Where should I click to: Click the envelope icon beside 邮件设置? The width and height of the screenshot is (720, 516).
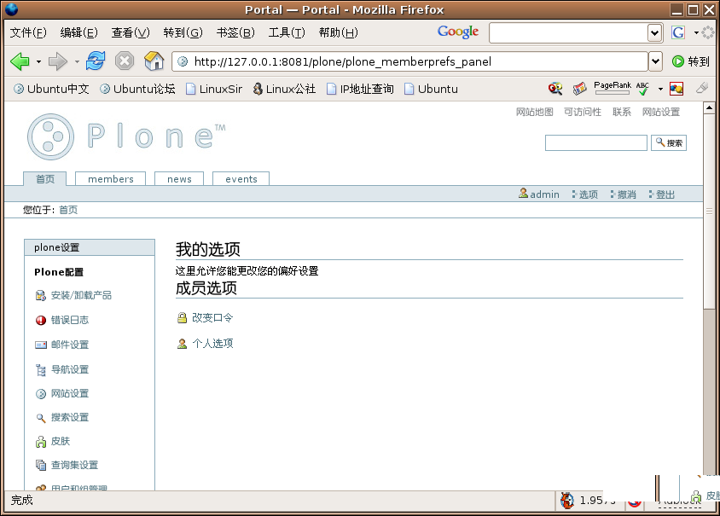point(41,345)
